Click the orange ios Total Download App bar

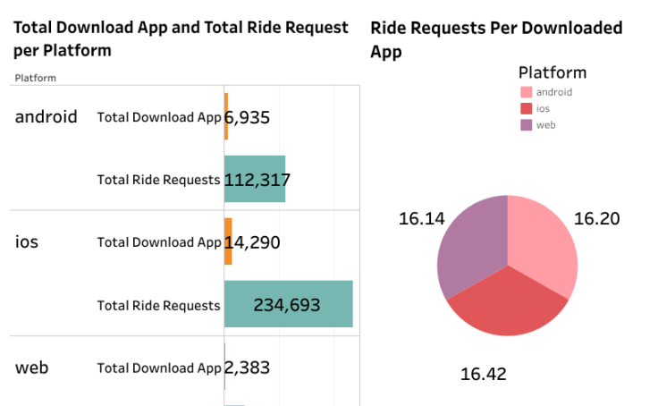[228, 241]
